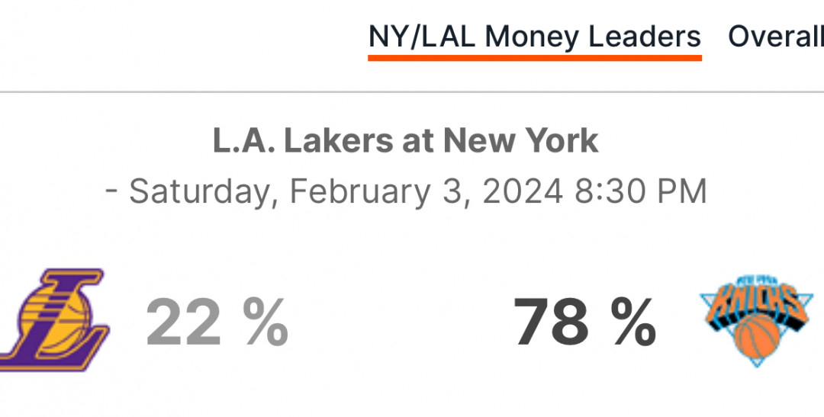Click "New York" in the matchup title

[521, 141]
